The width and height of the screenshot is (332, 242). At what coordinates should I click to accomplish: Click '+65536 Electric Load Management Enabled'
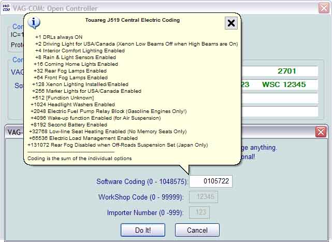click(83, 138)
